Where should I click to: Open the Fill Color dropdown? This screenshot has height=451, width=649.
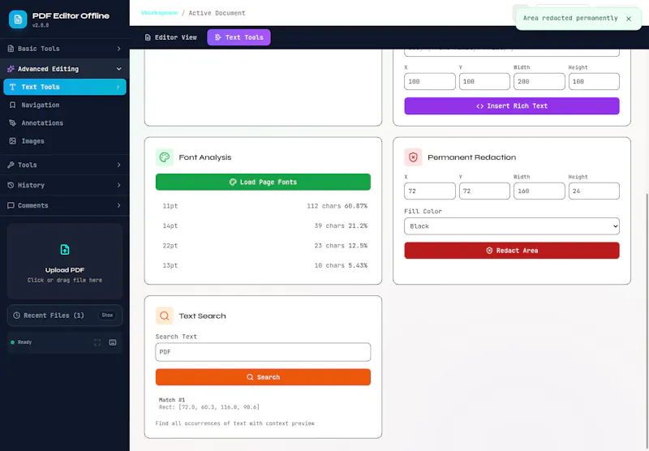[x=512, y=226]
